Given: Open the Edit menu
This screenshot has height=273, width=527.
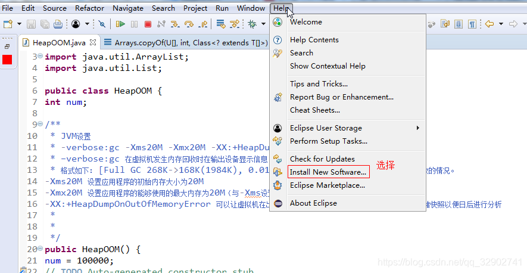Looking at the screenshot, I should coord(28,8).
